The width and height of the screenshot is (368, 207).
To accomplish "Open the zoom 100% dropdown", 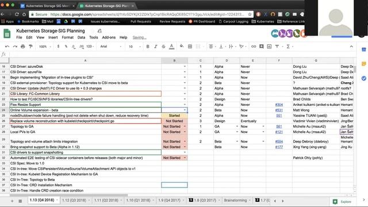I will coord(45,47).
